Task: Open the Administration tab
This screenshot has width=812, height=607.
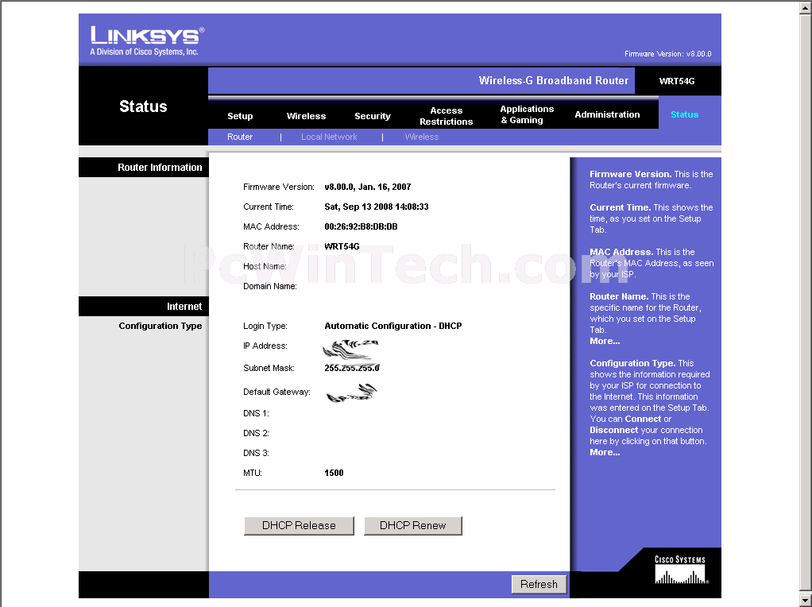Action: [607, 114]
